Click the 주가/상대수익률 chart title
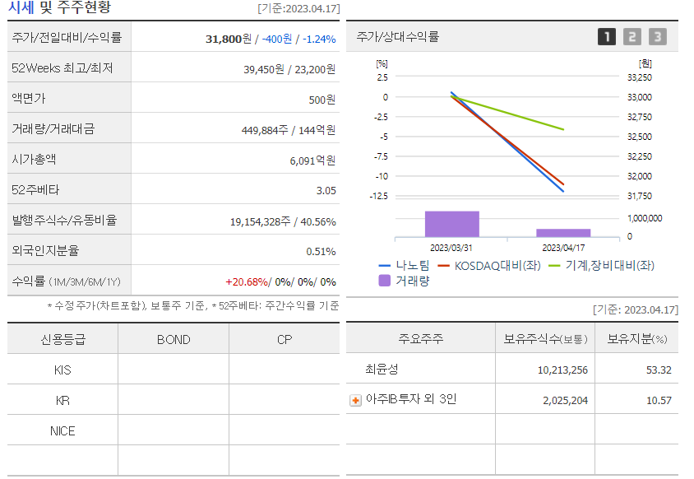Image resolution: width=694 pixels, height=479 pixels. (x=398, y=36)
